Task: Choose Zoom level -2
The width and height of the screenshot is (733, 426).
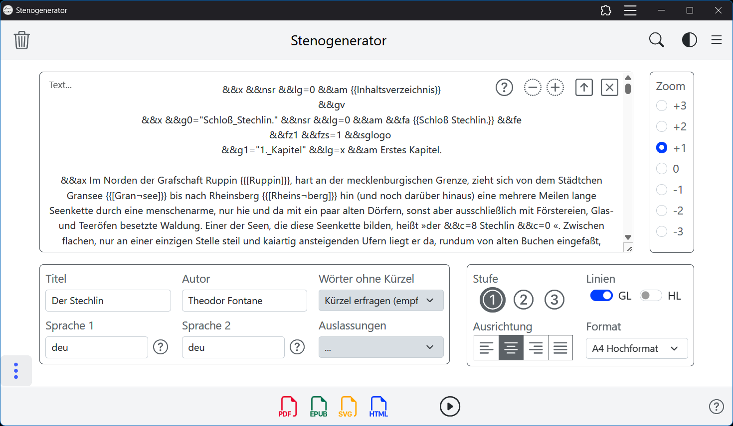Action: (662, 211)
